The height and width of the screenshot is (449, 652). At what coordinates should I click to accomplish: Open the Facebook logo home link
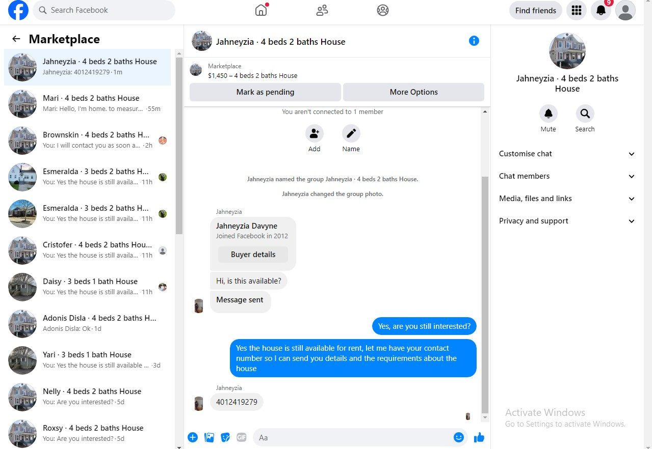[x=18, y=10]
